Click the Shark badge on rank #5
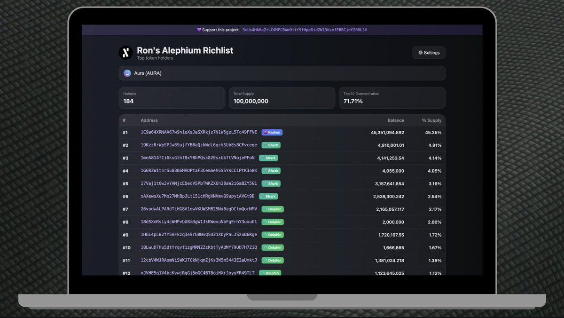This screenshot has width=564, height=318. 271,183
